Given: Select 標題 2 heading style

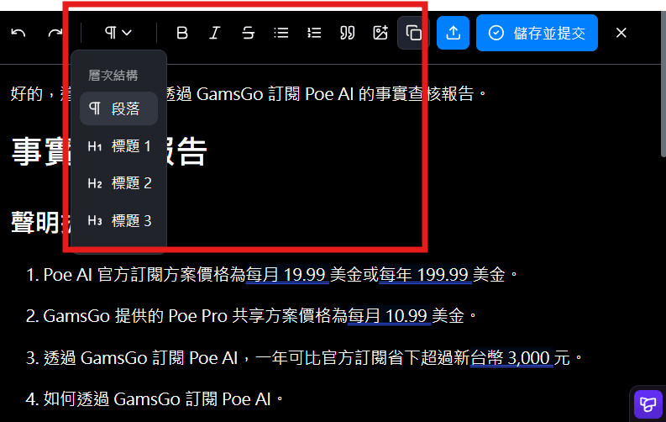Looking at the screenshot, I should click(x=119, y=183).
